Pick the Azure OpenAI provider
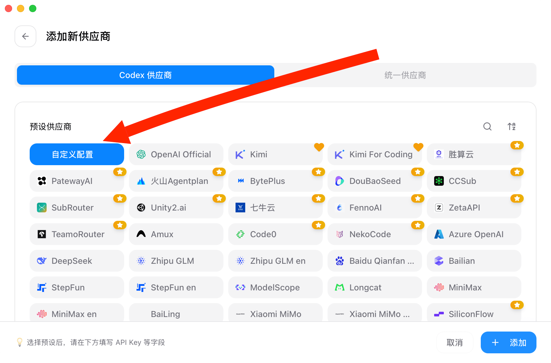This screenshot has width=551, height=363. point(474,234)
